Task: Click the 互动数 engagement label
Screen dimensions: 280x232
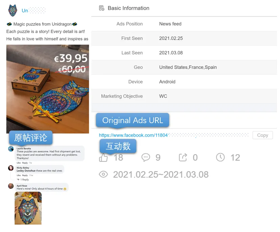Action: (x=118, y=146)
